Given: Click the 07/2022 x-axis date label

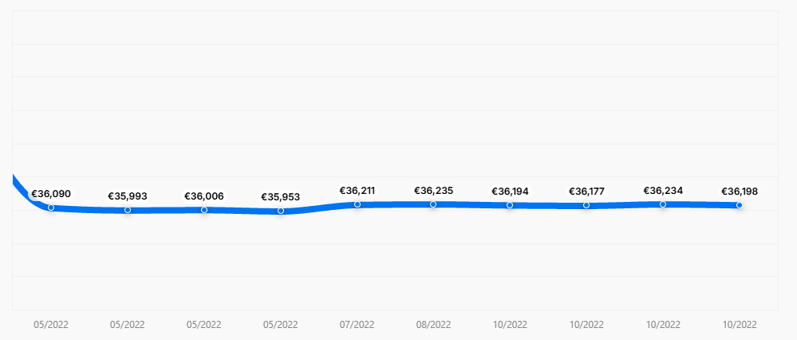Looking at the screenshot, I should coord(357,325).
